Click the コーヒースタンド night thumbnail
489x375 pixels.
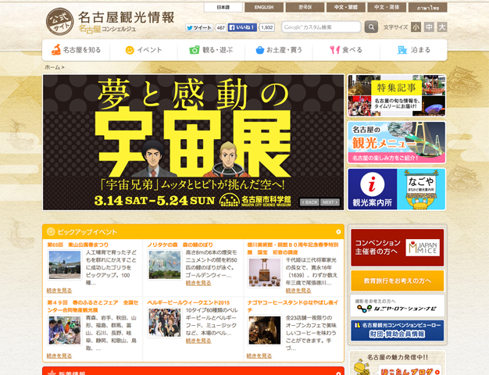click(265, 330)
